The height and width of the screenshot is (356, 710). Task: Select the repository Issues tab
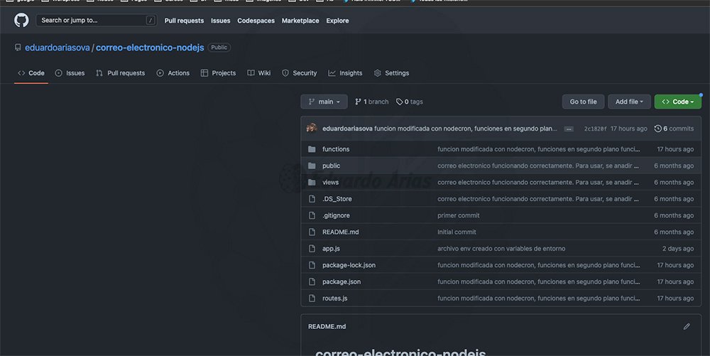(x=70, y=73)
